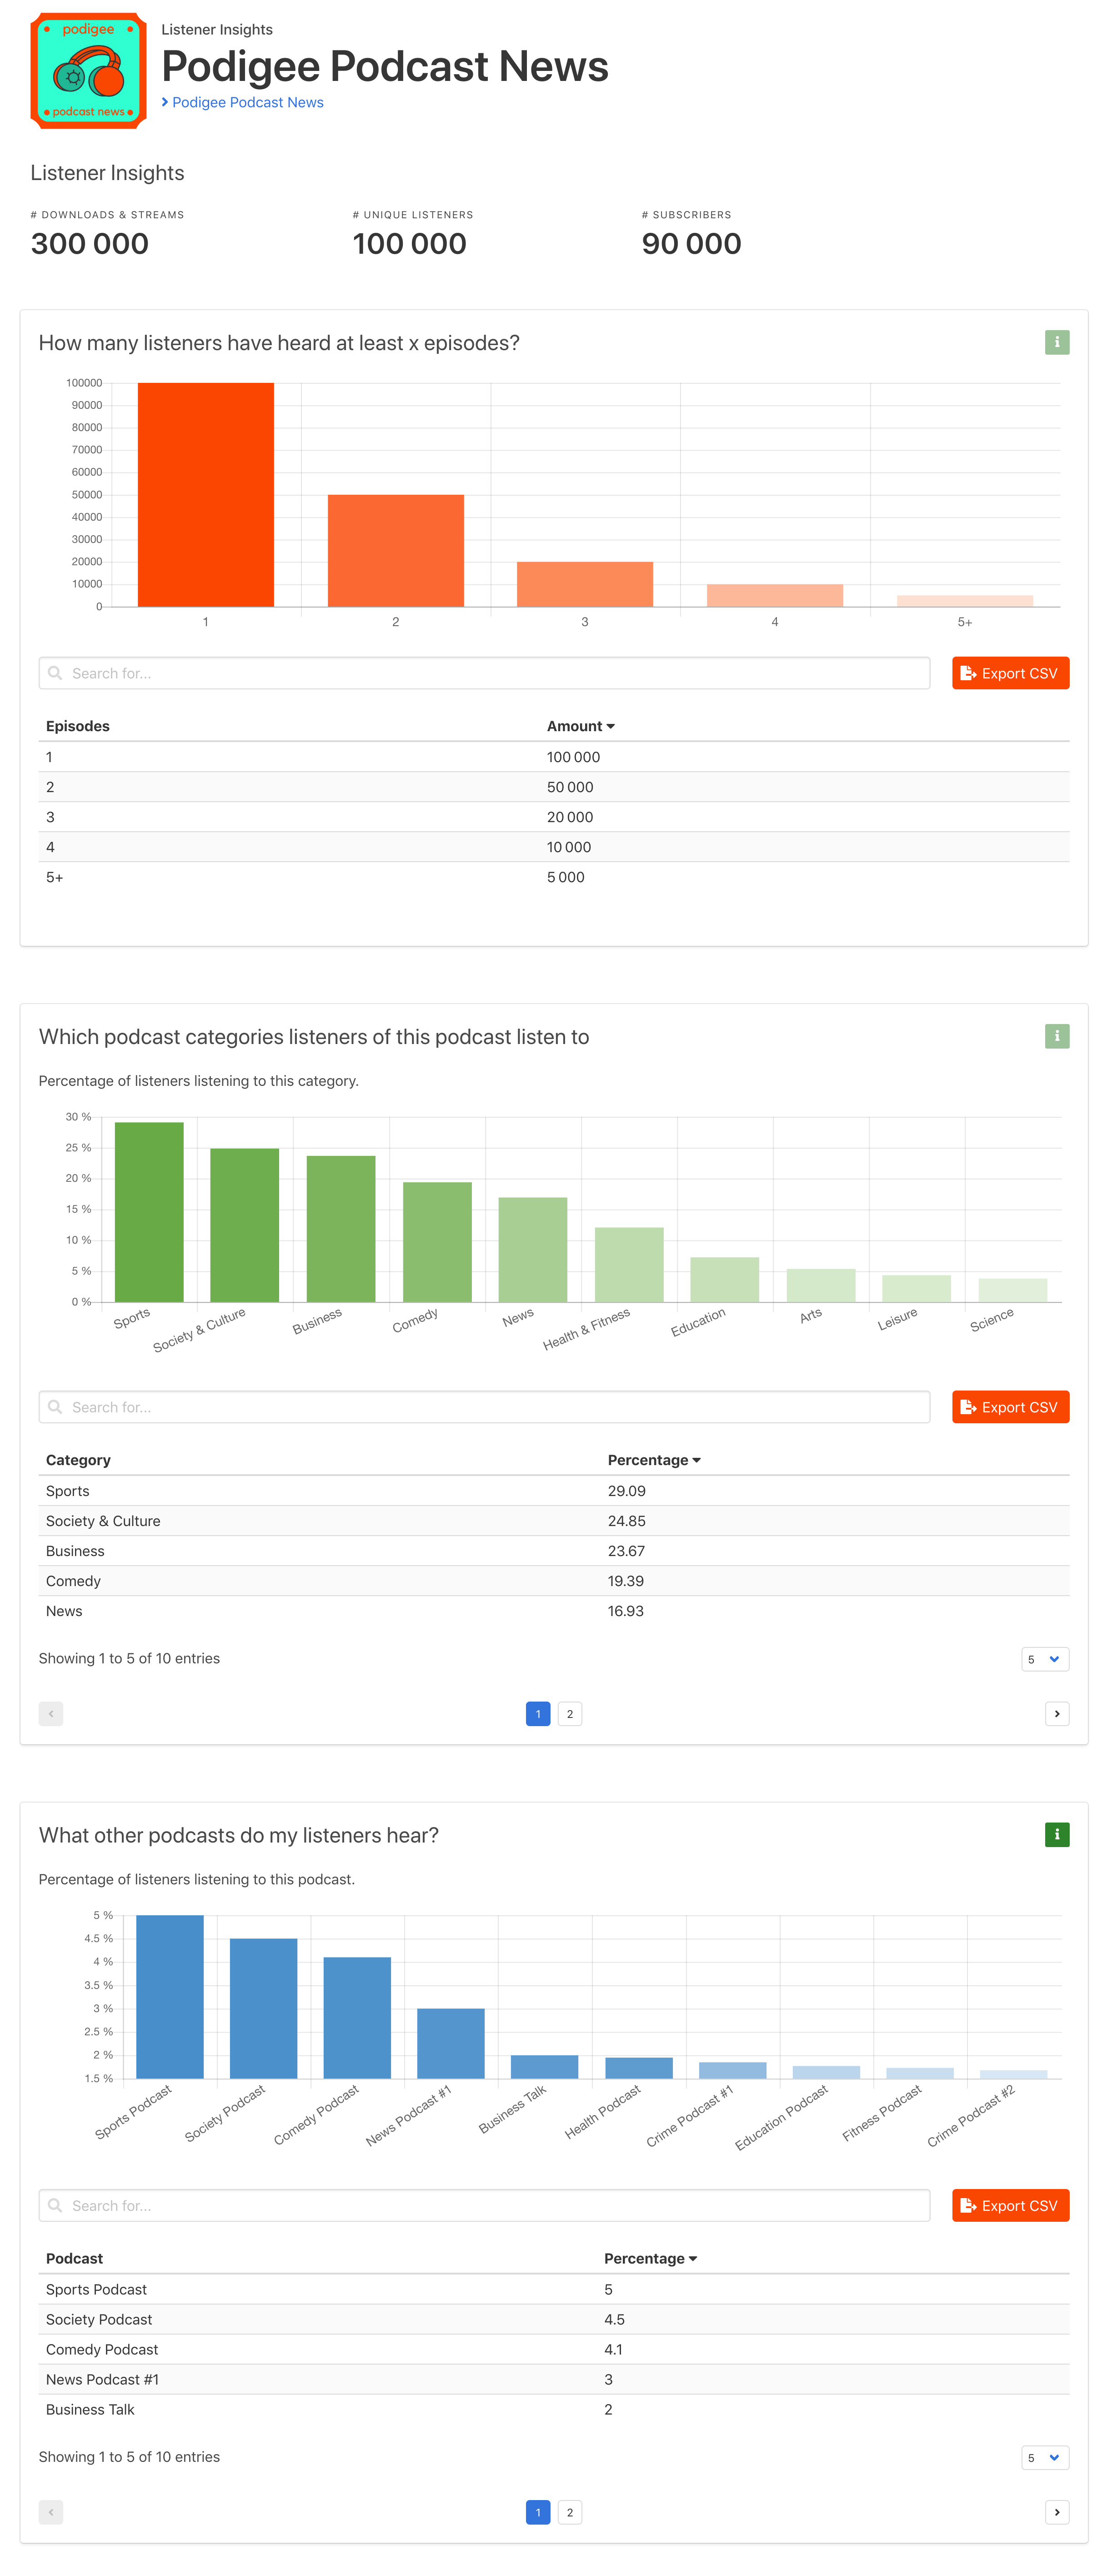Click the Business bar in categories chart
The height and width of the screenshot is (2576, 1117).
pos(341,1229)
